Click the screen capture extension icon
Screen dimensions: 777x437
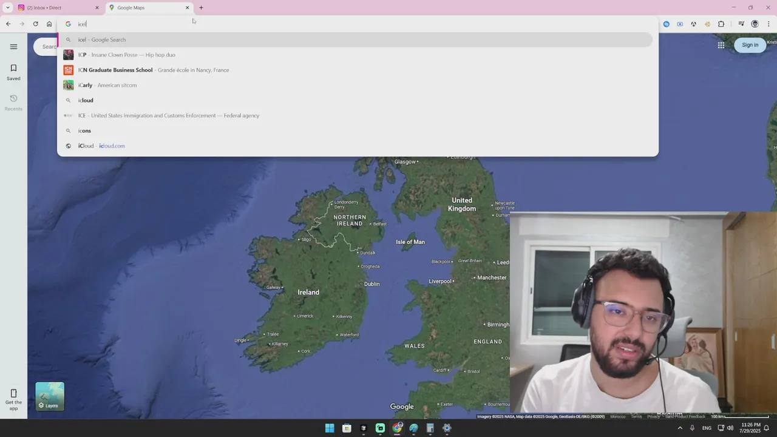point(680,24)
